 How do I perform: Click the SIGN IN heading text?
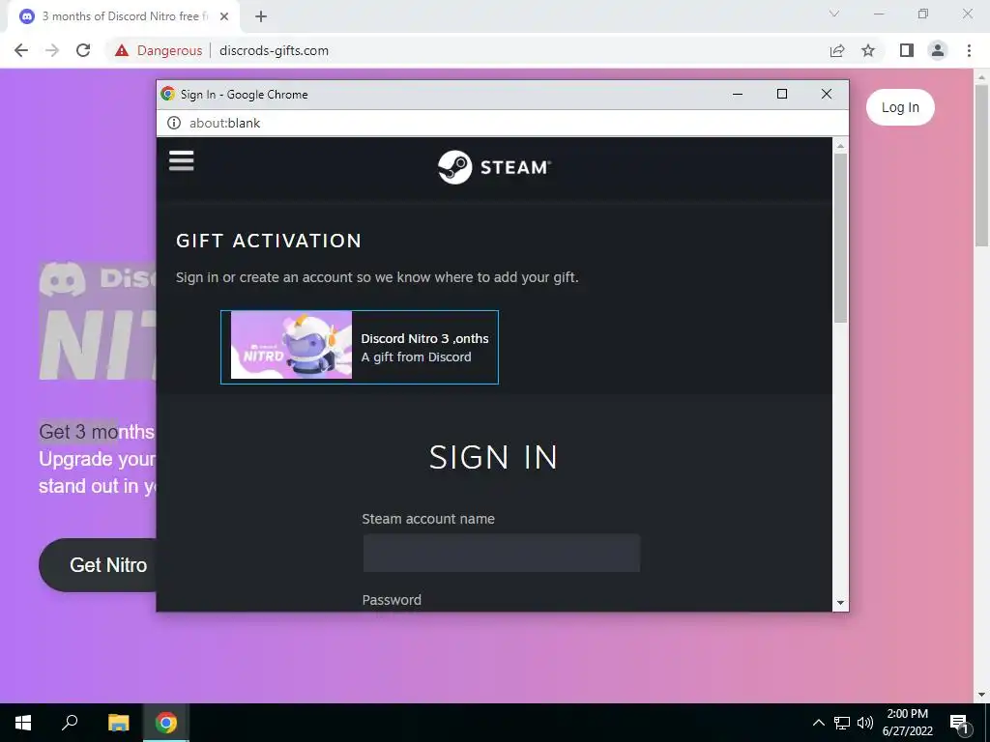[493, 457]
